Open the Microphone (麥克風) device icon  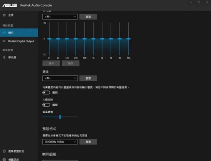click(4, 57)
